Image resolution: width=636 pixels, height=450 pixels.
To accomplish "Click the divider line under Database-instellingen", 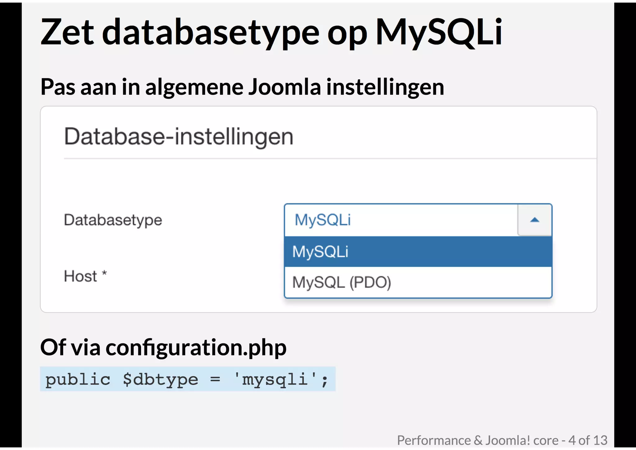I will pos(329,158).
